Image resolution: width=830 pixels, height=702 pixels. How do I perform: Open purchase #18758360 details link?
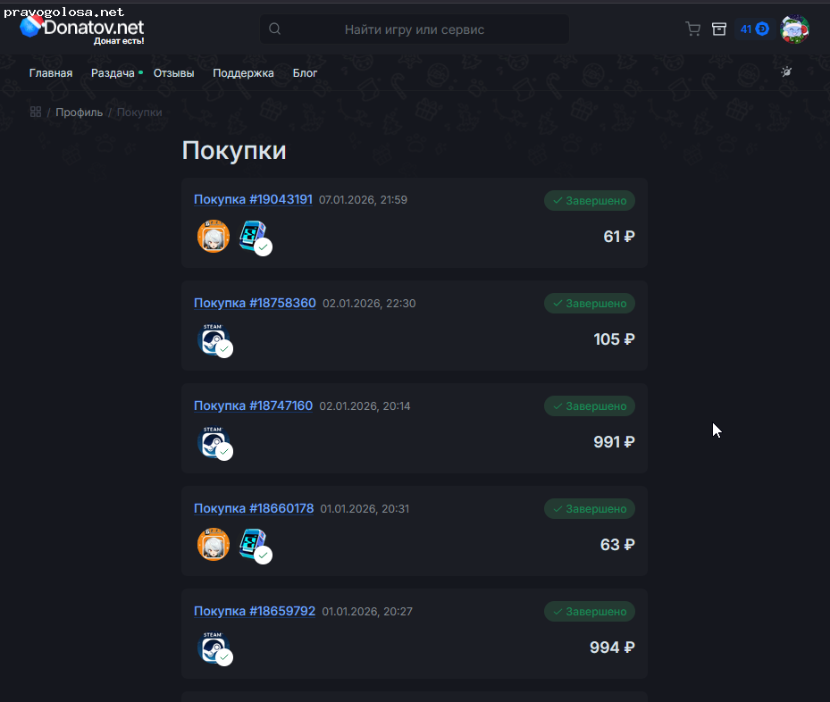255,303
